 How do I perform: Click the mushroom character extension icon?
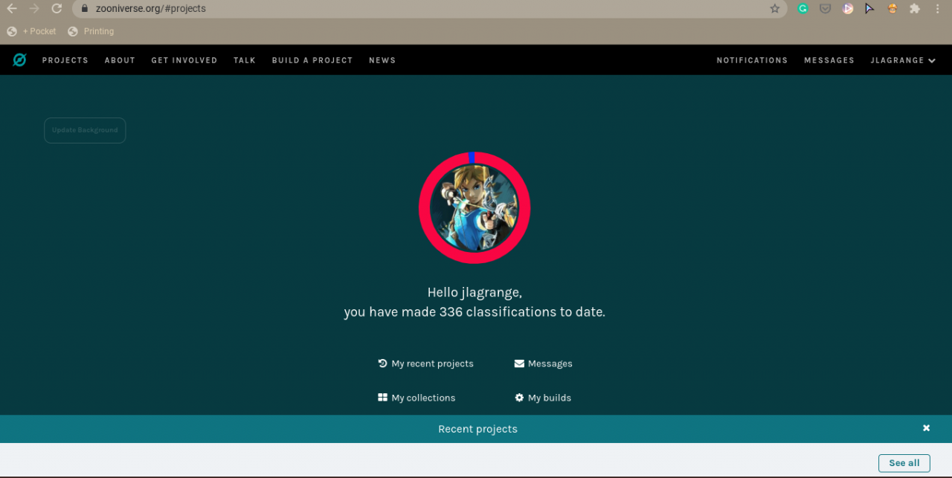coord(892,9)
